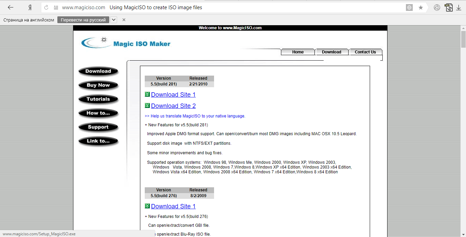Open the How to... sidebar button
The width and height of the screenshot is (466, 237).
pyautogui.click(x=98, y=113)
